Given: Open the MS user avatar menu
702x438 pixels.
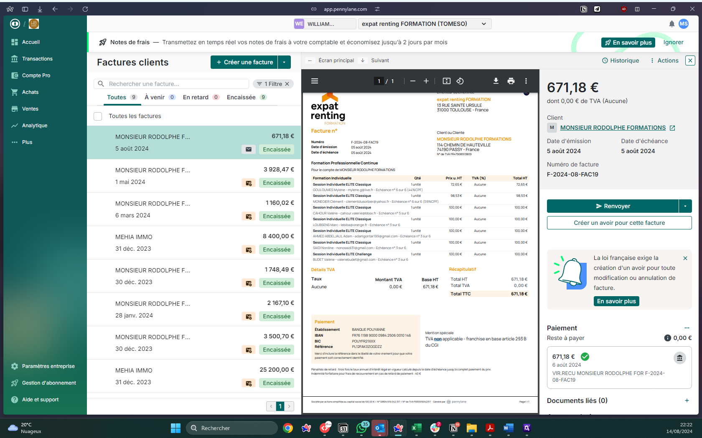Looking at the screenshot, I should 684,24.
